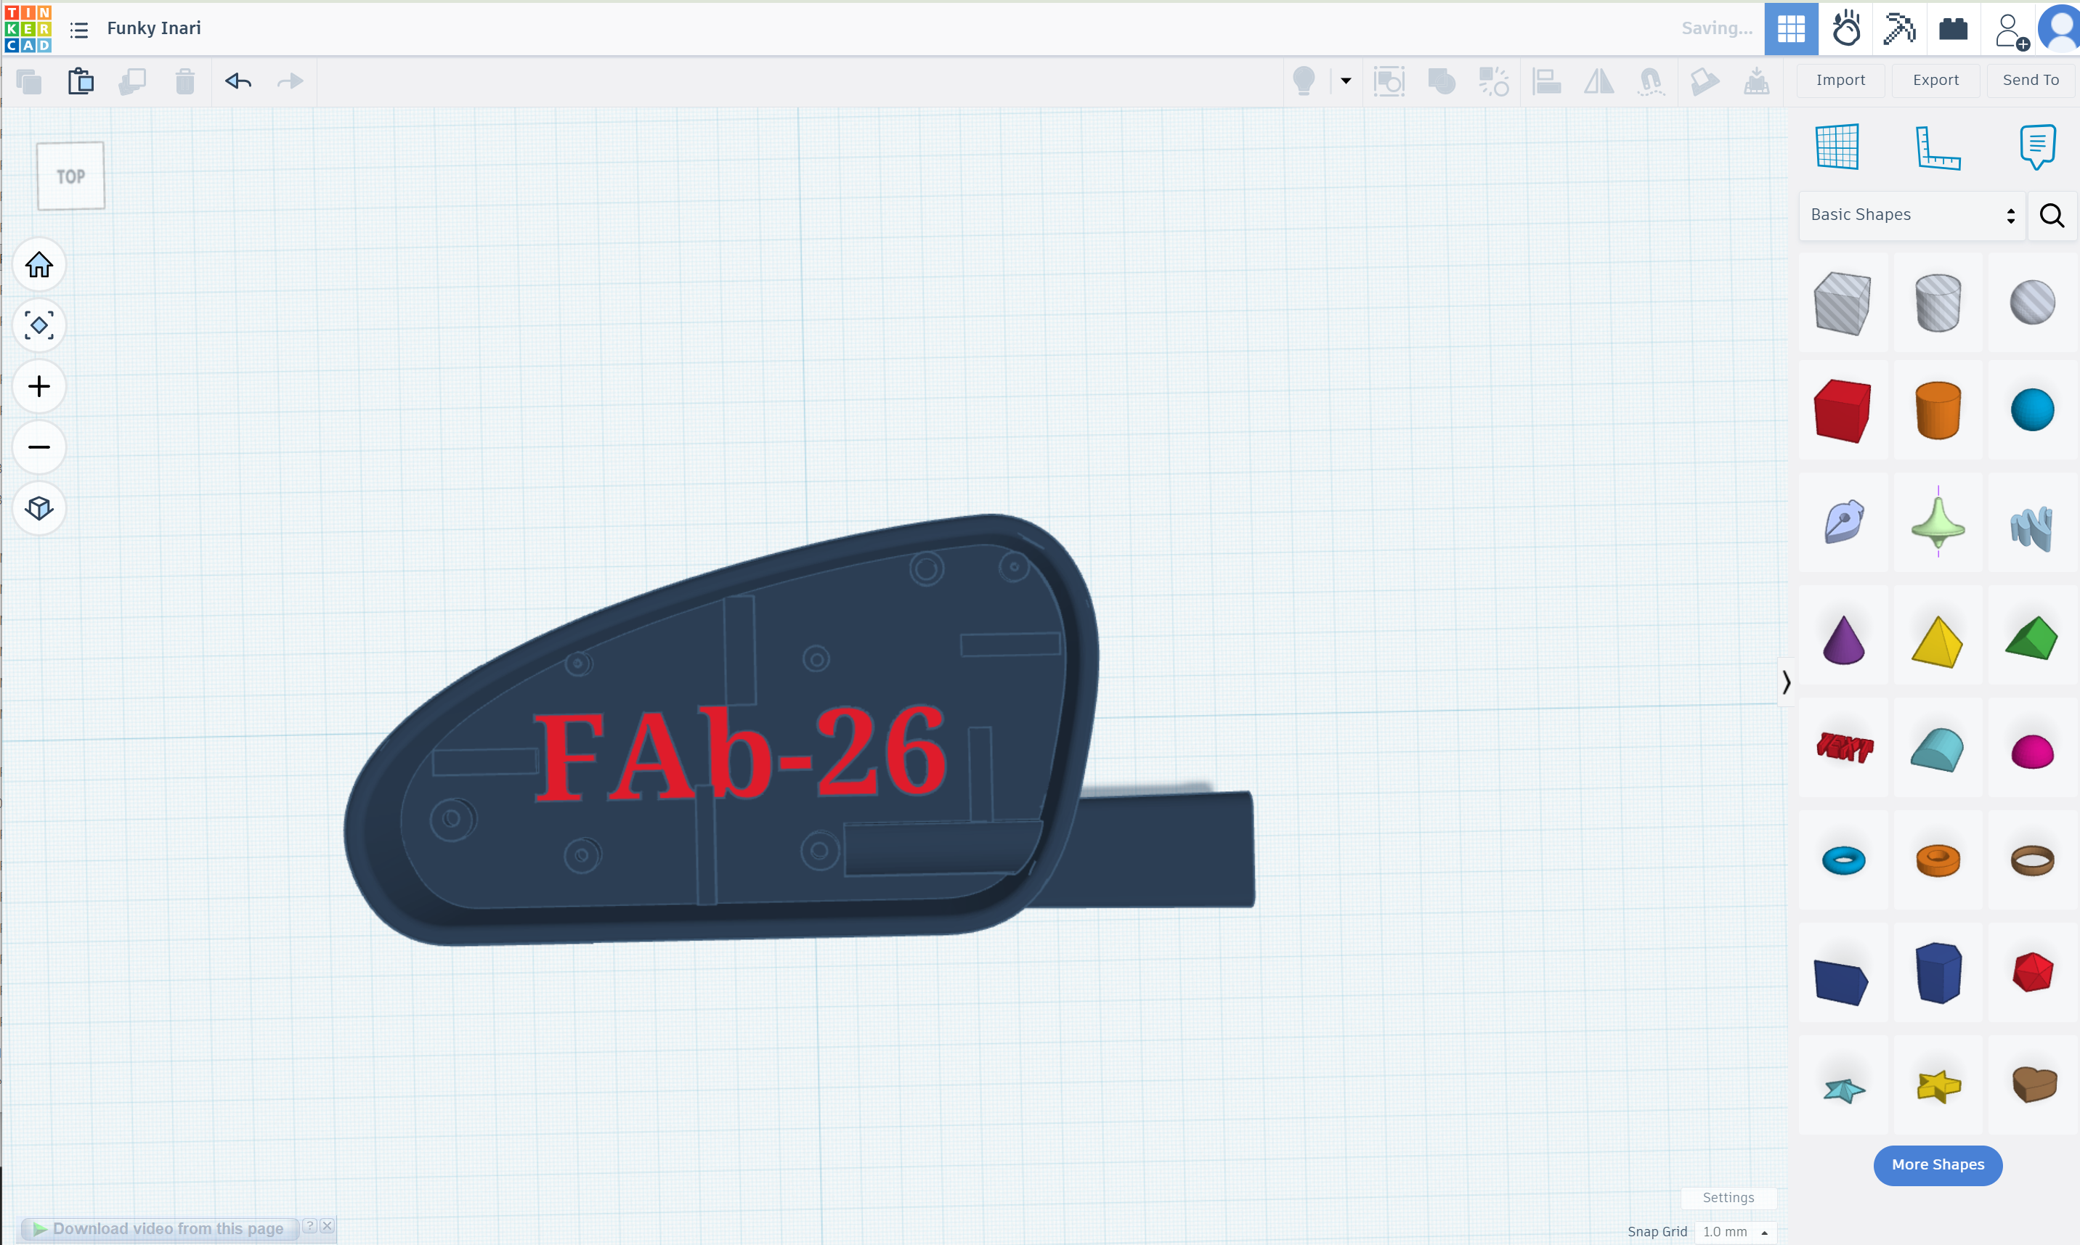
Task: Click the Copy toolbar icon
Action: 29,81
